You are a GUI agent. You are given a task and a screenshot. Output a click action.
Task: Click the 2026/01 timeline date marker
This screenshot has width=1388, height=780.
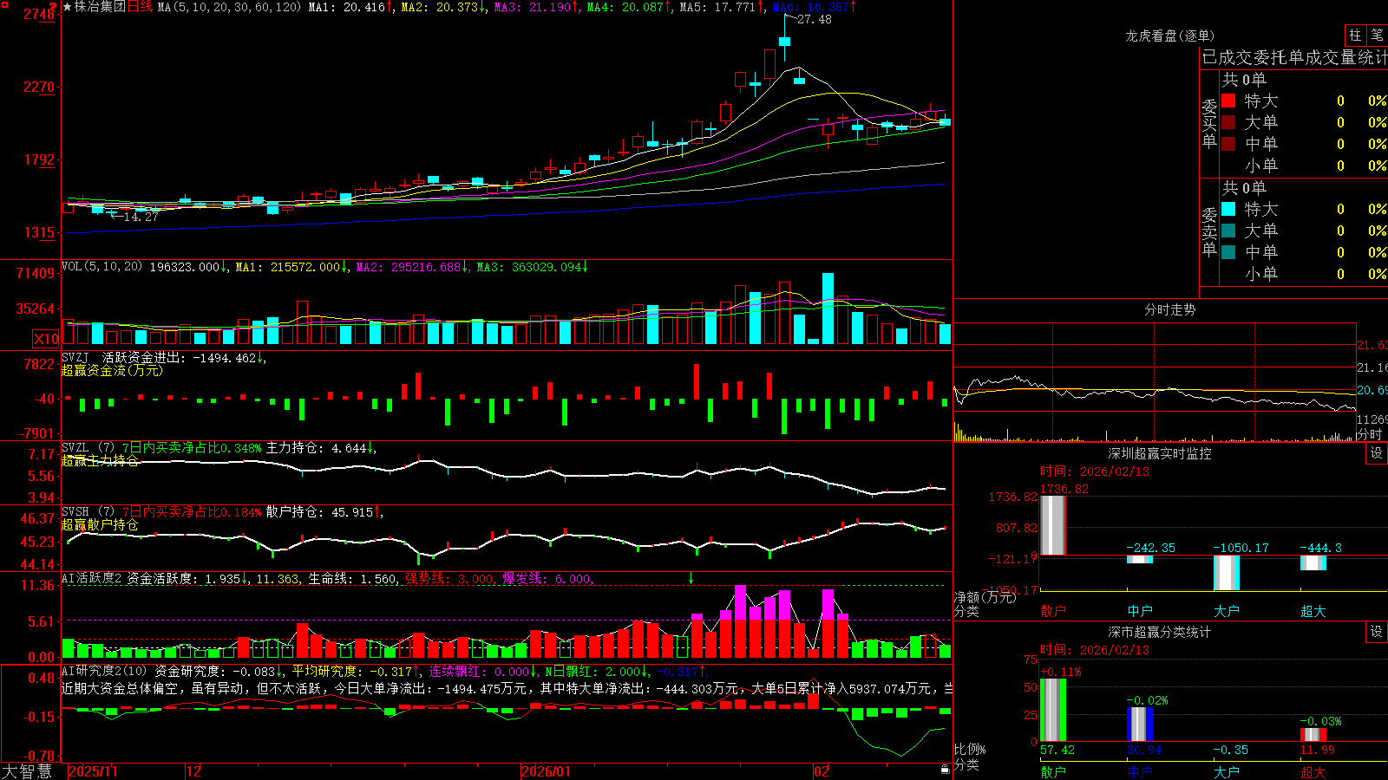click(547, 771)
